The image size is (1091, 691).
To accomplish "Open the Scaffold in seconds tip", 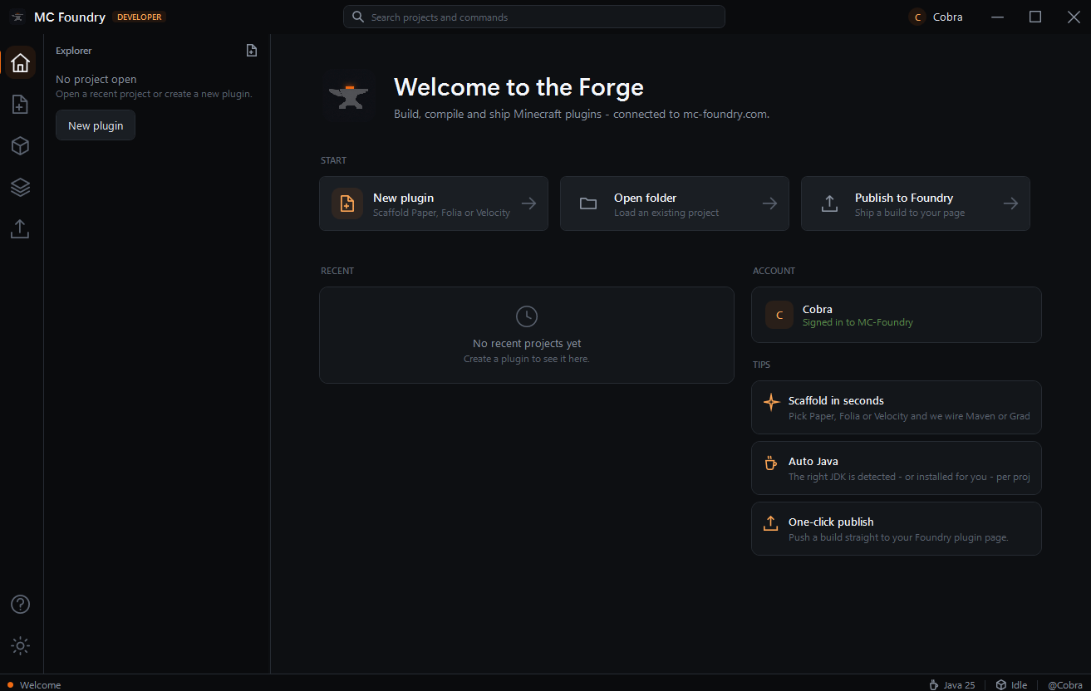I will [897, 407].
